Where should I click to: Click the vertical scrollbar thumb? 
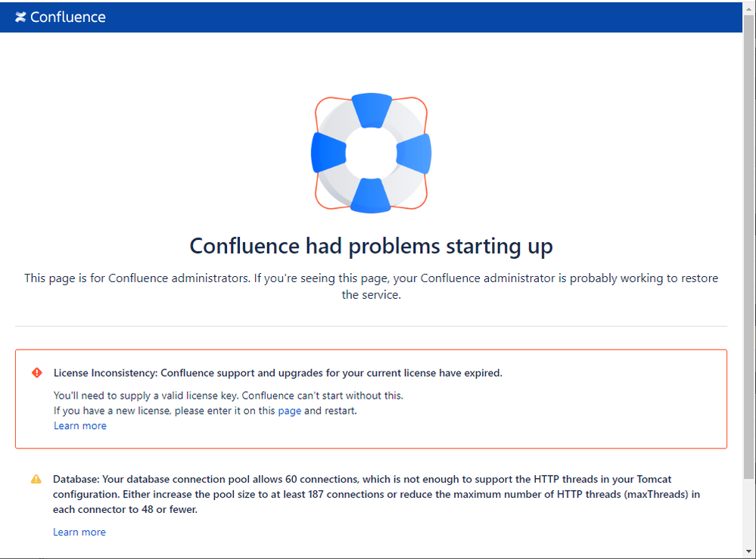click(748, 246)
